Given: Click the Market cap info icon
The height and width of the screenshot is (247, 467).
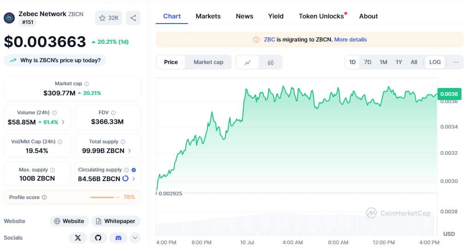Looking at the screenshot, I should (x=87, y=83).
